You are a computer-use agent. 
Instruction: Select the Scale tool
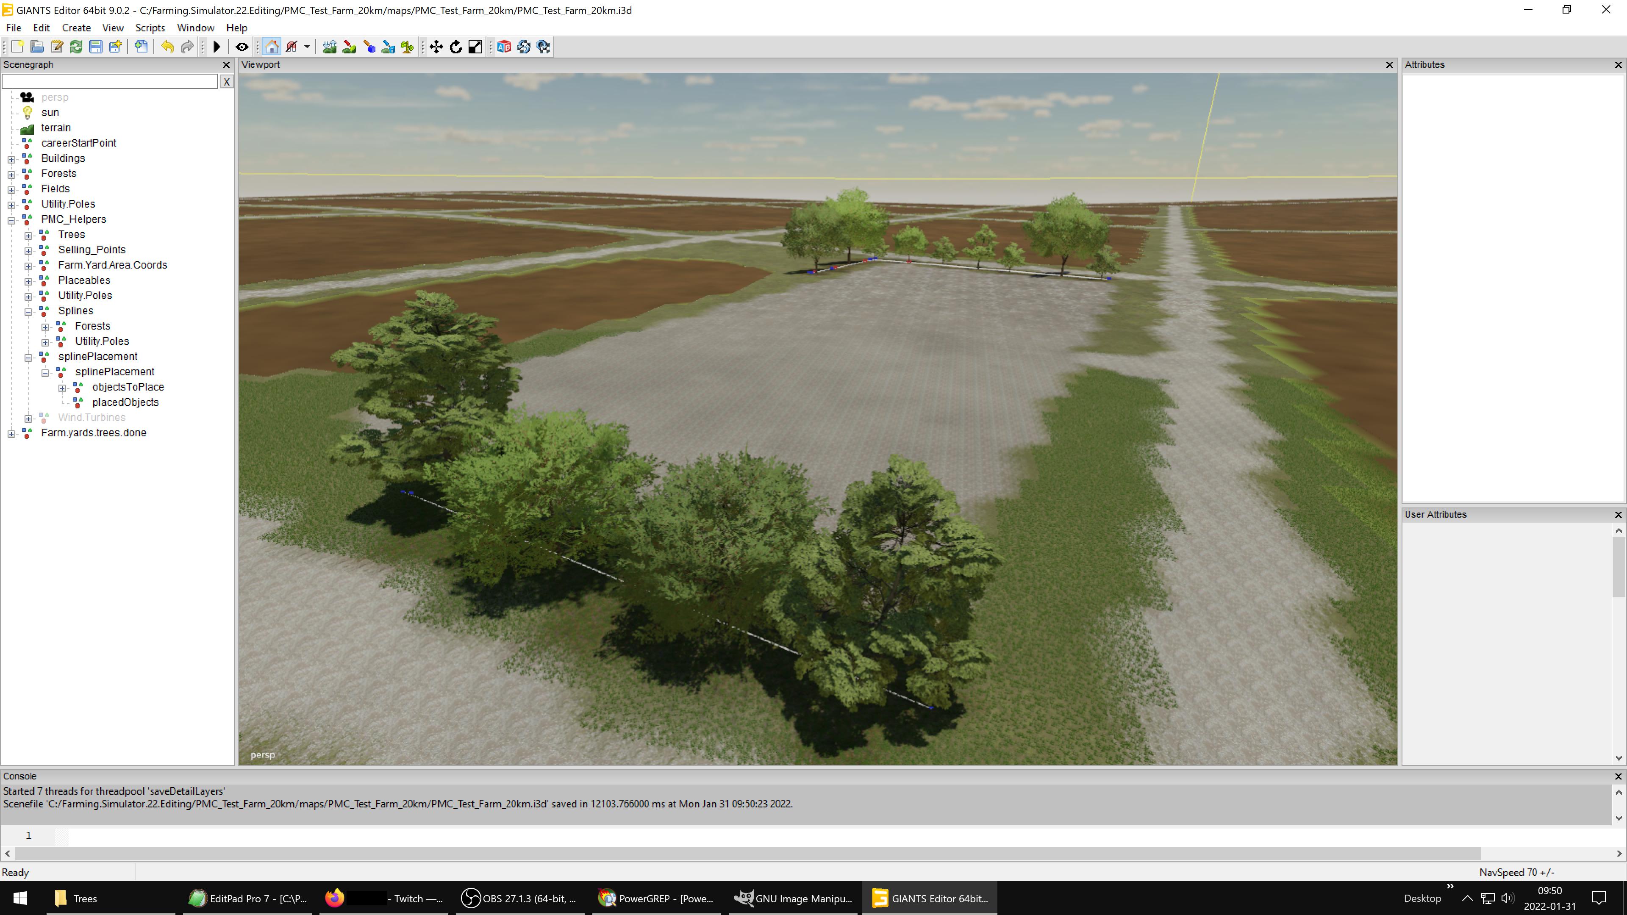(x=475, y=47)
